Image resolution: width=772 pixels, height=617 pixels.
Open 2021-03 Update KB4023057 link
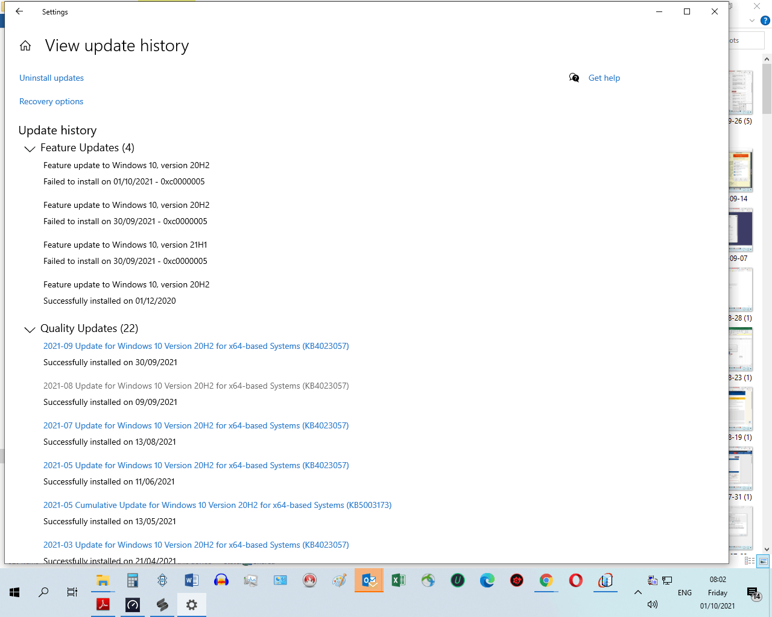pyautogui.click(x=196, y=545)
